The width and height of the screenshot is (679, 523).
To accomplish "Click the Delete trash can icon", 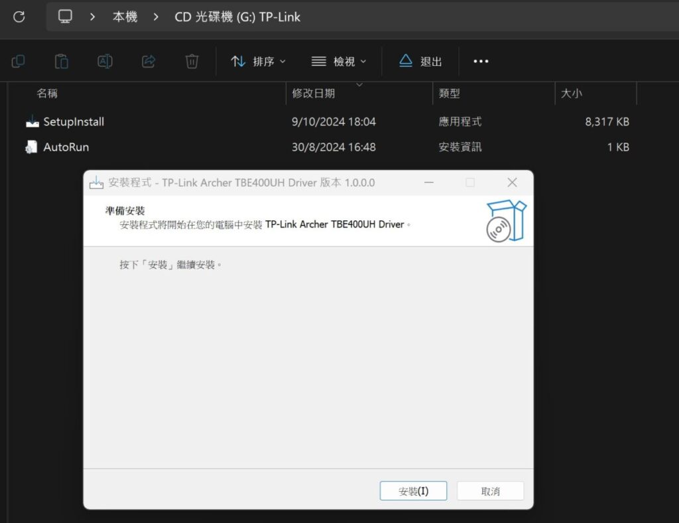I will [192, 61].
